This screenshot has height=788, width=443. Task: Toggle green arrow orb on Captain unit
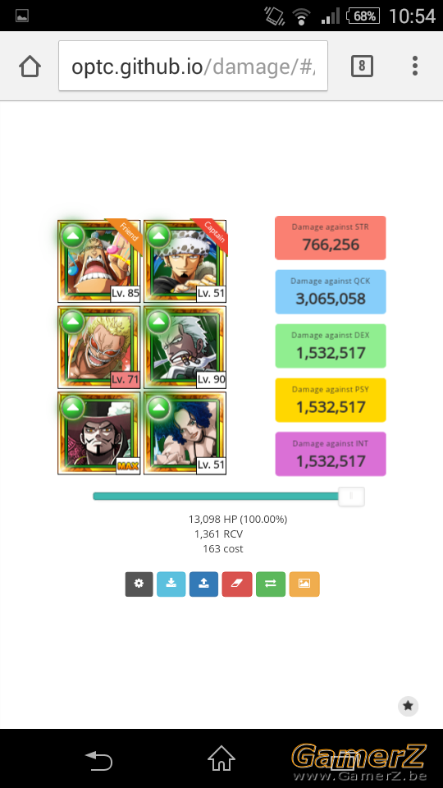pos(158,236)
